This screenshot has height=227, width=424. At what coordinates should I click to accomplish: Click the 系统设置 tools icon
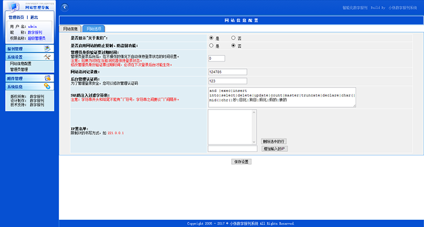pyautogui.click(x=47, y=56)
